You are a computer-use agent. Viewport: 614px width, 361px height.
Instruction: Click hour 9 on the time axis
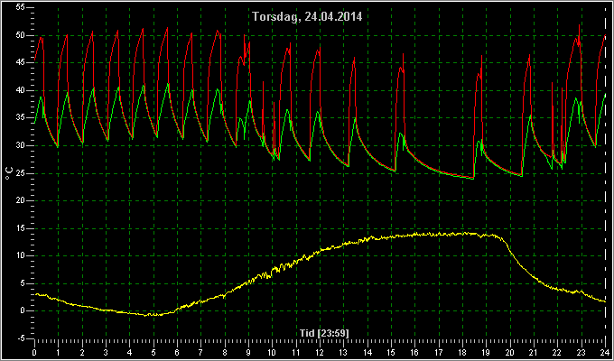[248, 352]
